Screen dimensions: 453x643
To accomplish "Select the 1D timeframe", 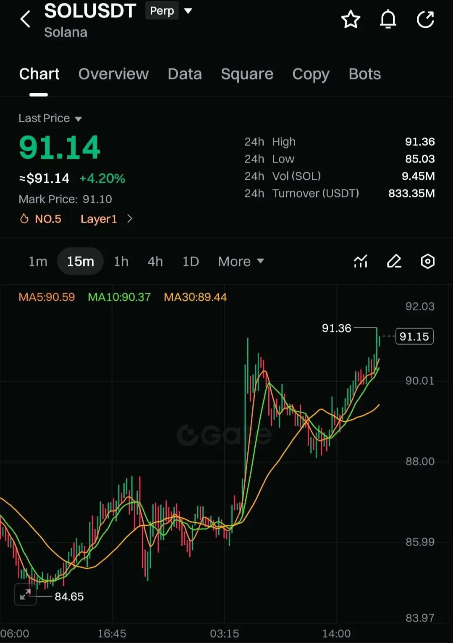I will 191,261.
